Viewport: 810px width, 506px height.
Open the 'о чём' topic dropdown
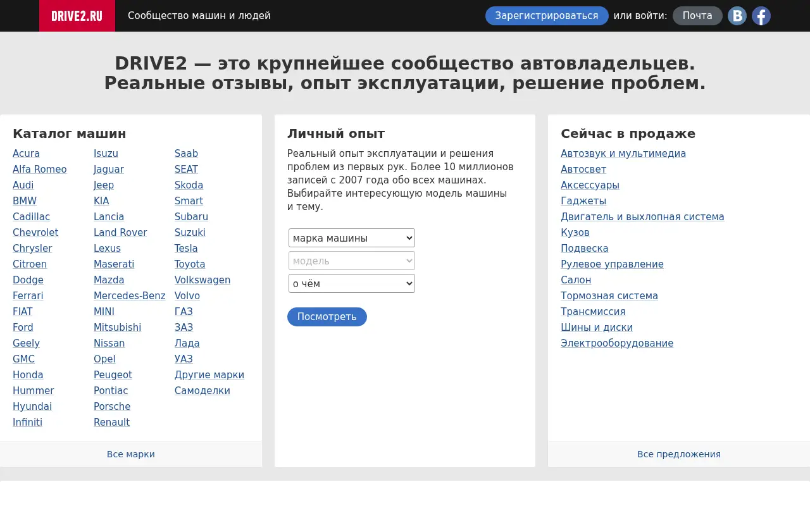click(x=352, y=283)
